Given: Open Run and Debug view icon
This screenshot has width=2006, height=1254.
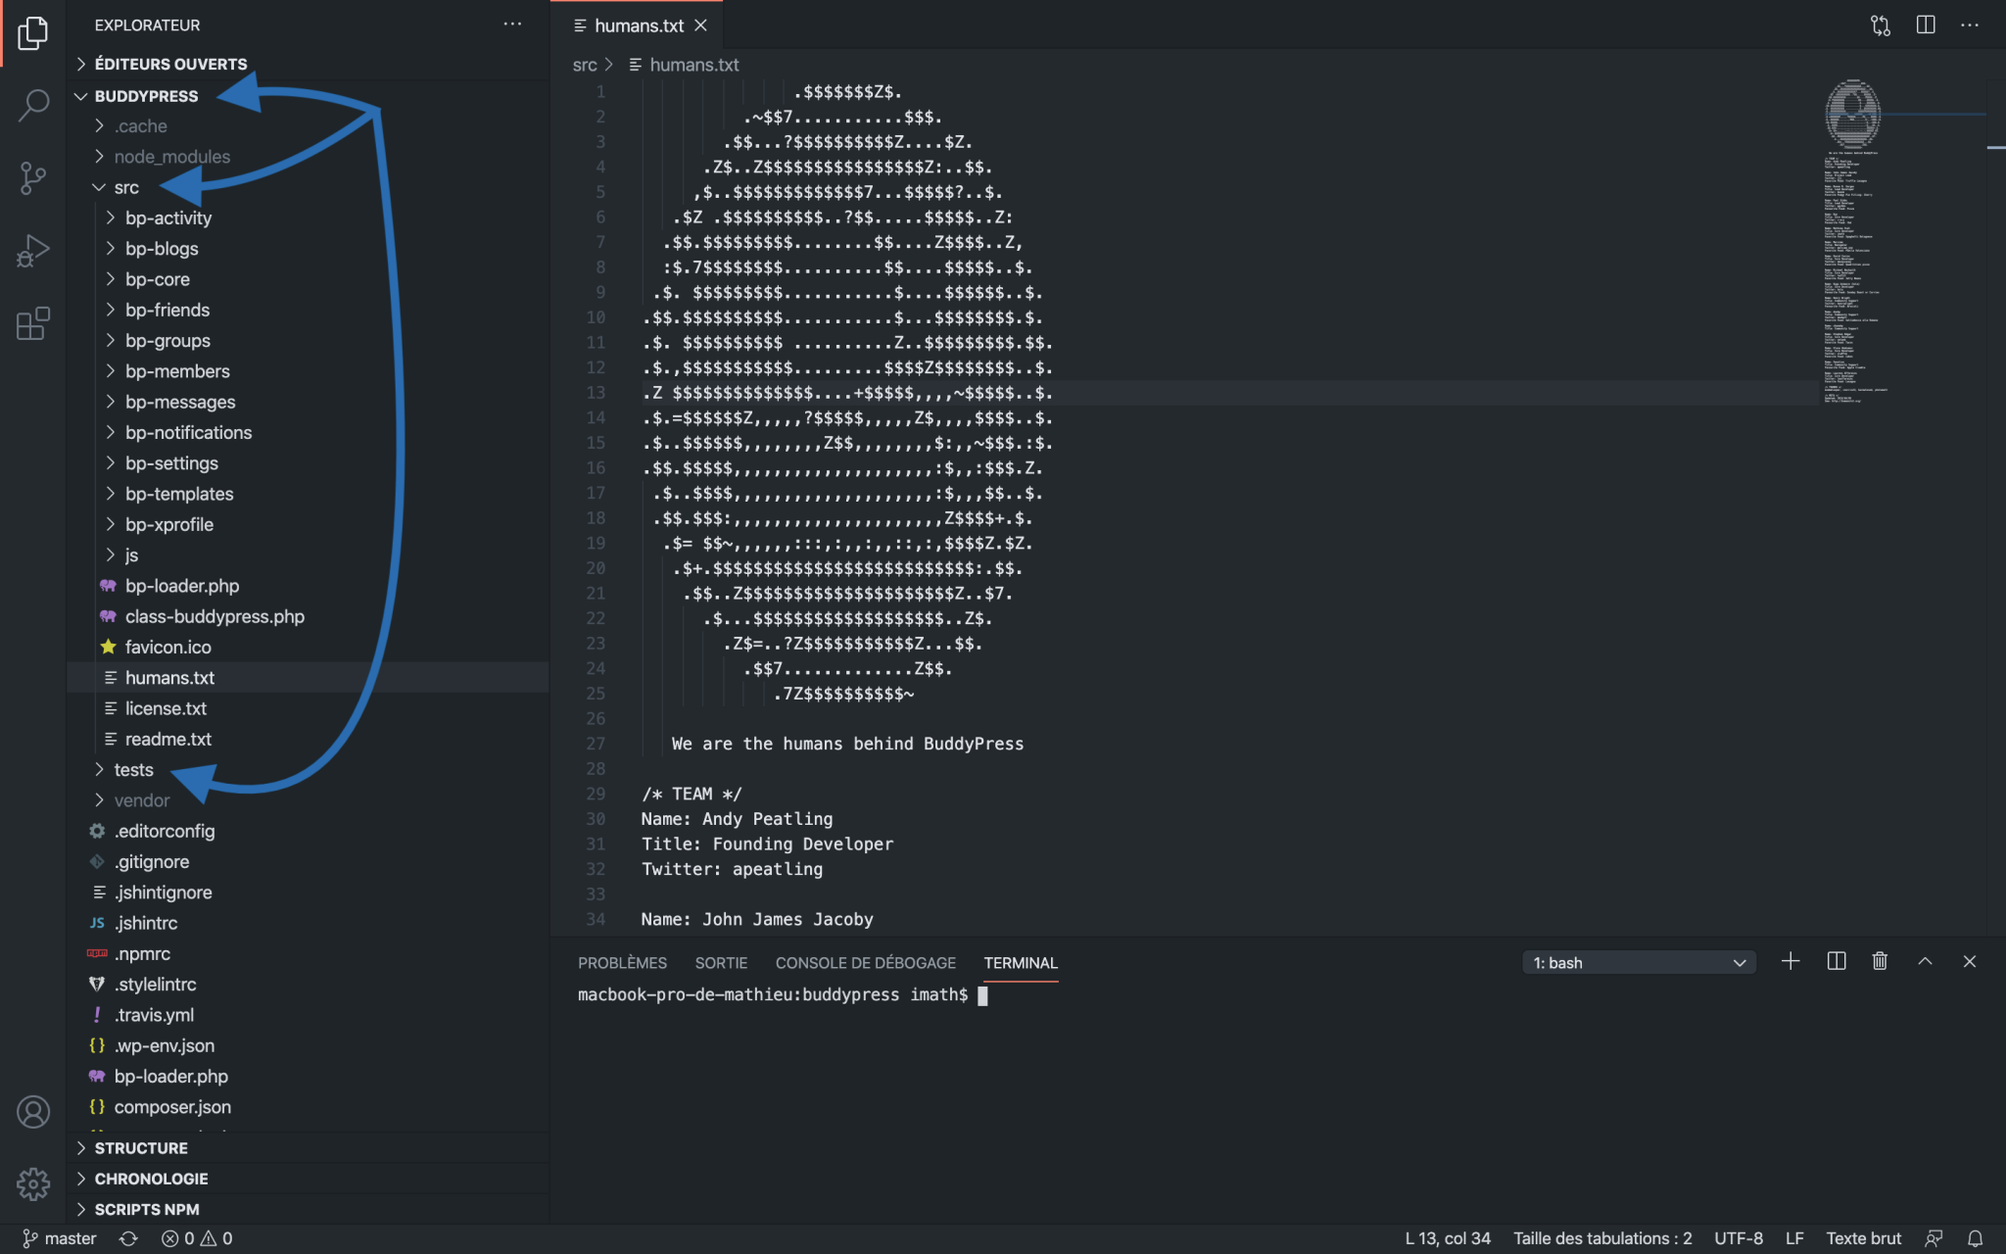Looking at the screenshot, I should tap(33, 251).
